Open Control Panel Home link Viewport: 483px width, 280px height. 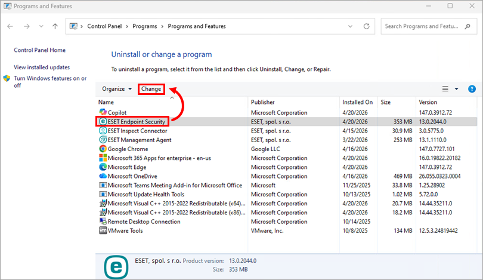[x=39, y=50]
